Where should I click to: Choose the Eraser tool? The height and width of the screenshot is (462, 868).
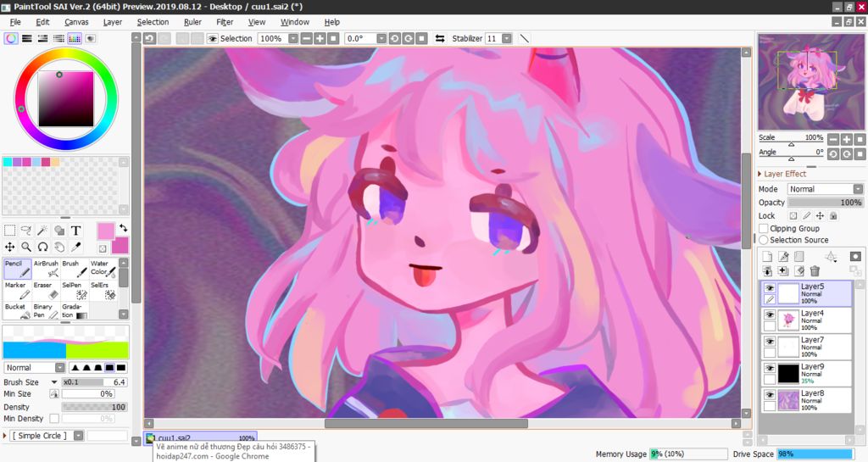click(x=46, y=291)
